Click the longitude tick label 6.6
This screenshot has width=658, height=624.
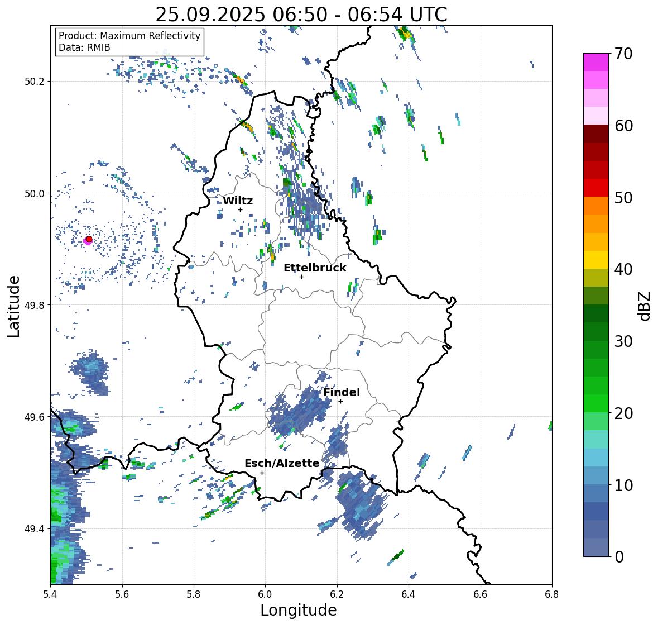pyautogui.click(x=481, y=594)
